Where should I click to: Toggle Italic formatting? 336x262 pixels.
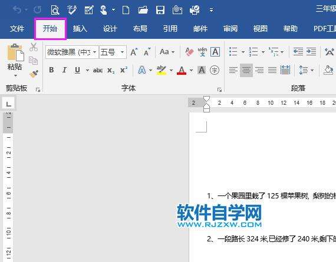[64, 70]
